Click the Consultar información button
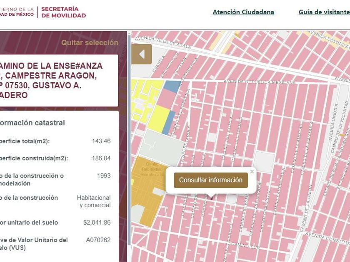 tap(211, 180)
